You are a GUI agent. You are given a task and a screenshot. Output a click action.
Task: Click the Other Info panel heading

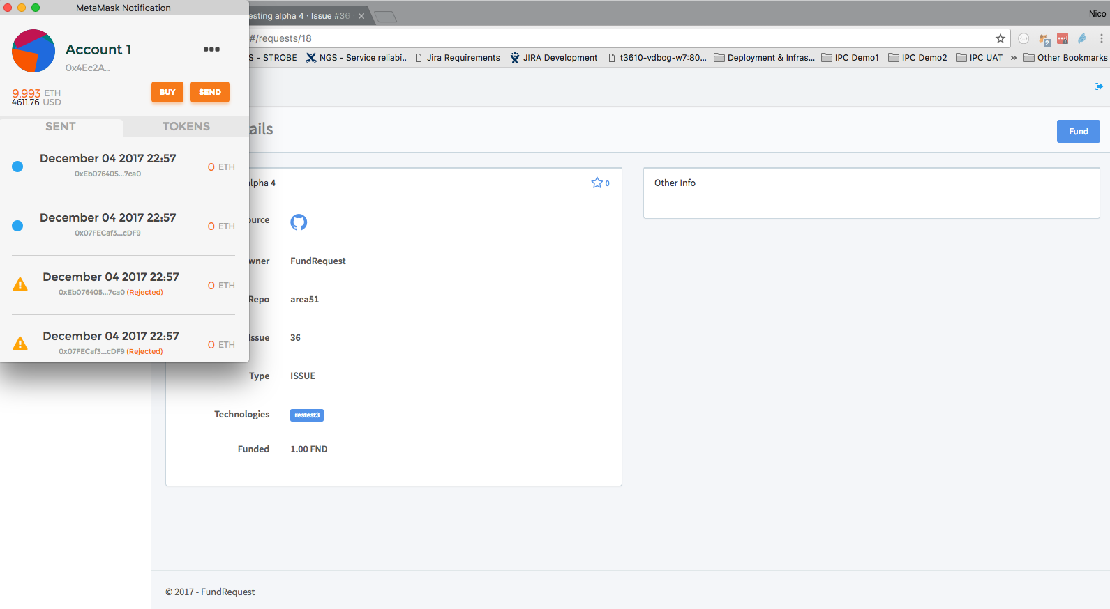click(675, 183)
